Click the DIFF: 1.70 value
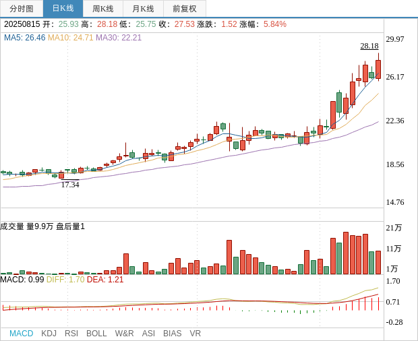The height and width of the screenshot is (341, 418). click(x=65, y=280)
